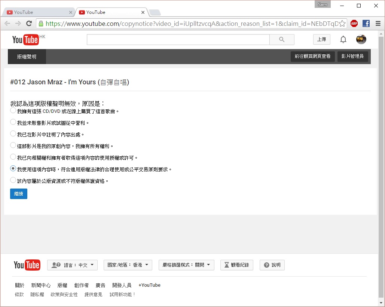
Task: Open the +YouTube footer link
Action: [150, 285]
